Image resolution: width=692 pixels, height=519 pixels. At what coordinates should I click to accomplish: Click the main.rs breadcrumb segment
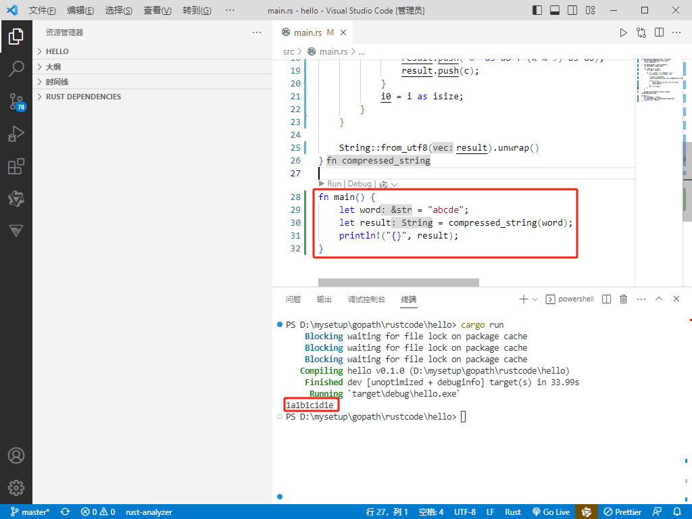pyautogui.click(x=333, y=51)
